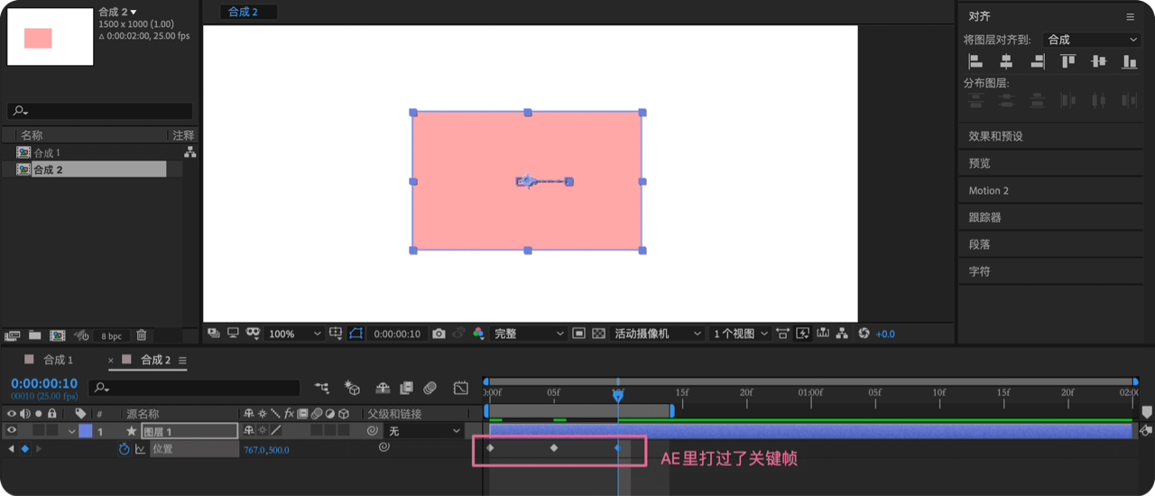Select the 图层 1 layer name
The image size is (1155, 496).
click(x=189, y=432)
